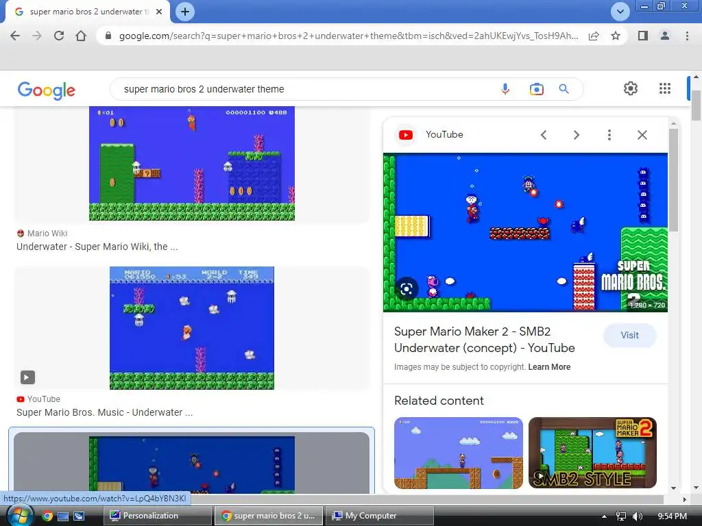Launch Chrome from quick launch

[47, 516]
